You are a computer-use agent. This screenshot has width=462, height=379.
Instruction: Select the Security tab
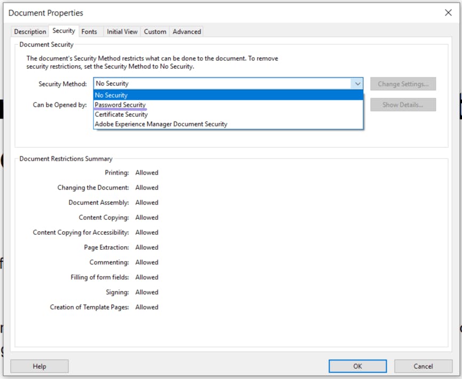tap(64, 31)
